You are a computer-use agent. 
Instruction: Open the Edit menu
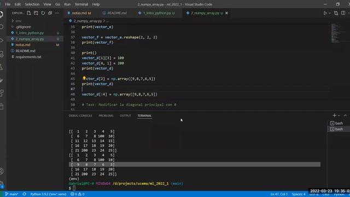pyautogui.click(x=17, y=4)
